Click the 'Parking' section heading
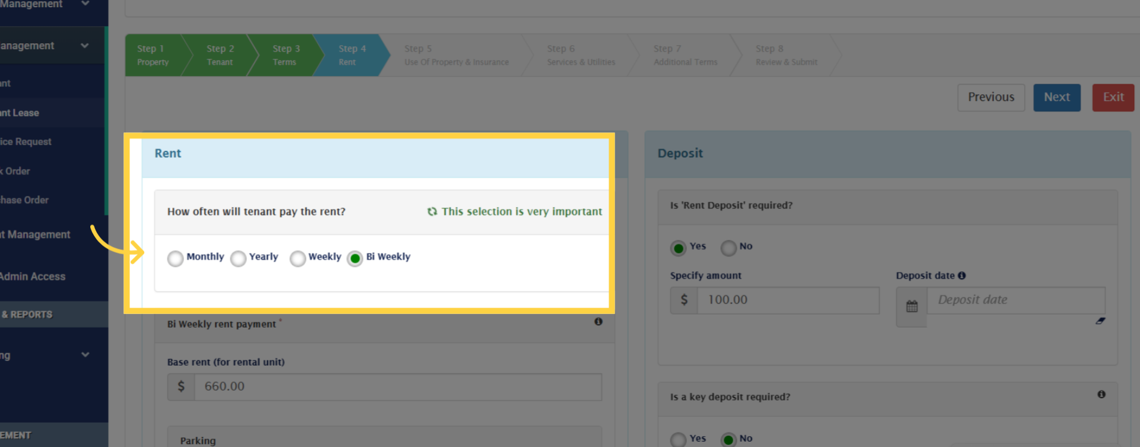Image resolution: width=1140 pixels, height=447 pixels. 198,440
